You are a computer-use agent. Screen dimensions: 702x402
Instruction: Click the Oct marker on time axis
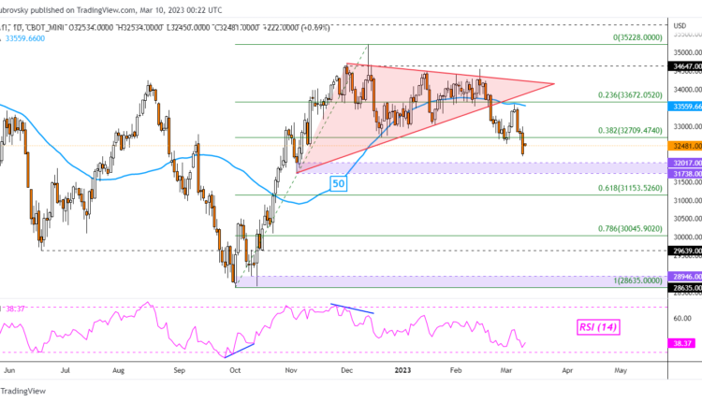point(235,370)
